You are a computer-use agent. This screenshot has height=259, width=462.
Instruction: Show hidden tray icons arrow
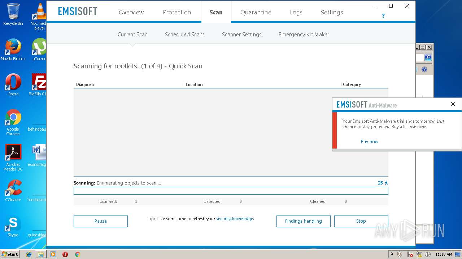pos(392,254)
